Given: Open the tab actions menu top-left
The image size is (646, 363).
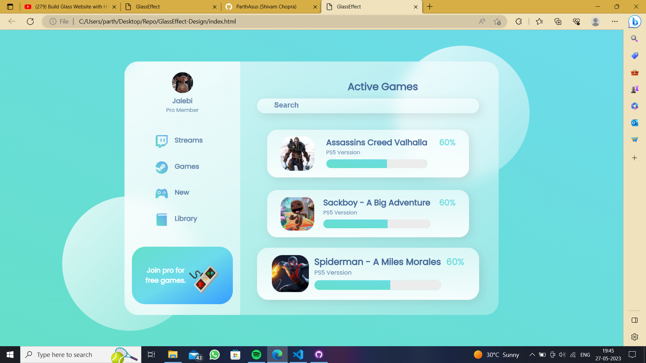Looking at the screenshot, I should 10,6.
